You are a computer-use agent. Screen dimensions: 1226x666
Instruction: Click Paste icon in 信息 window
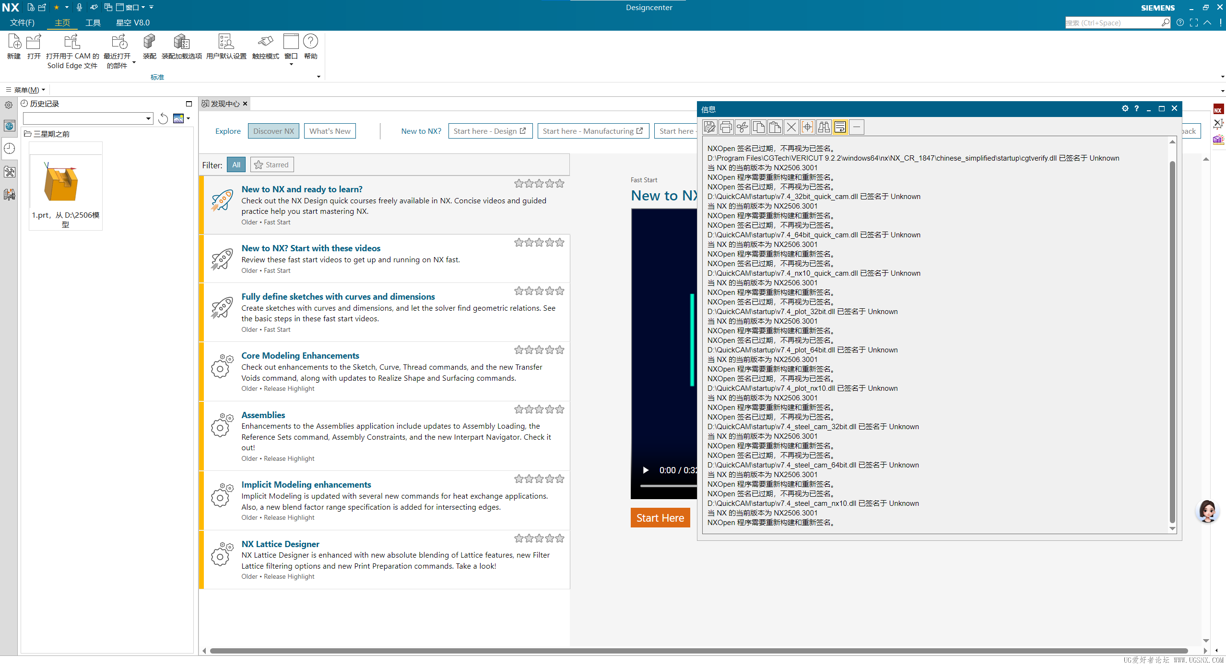(775, 127)
